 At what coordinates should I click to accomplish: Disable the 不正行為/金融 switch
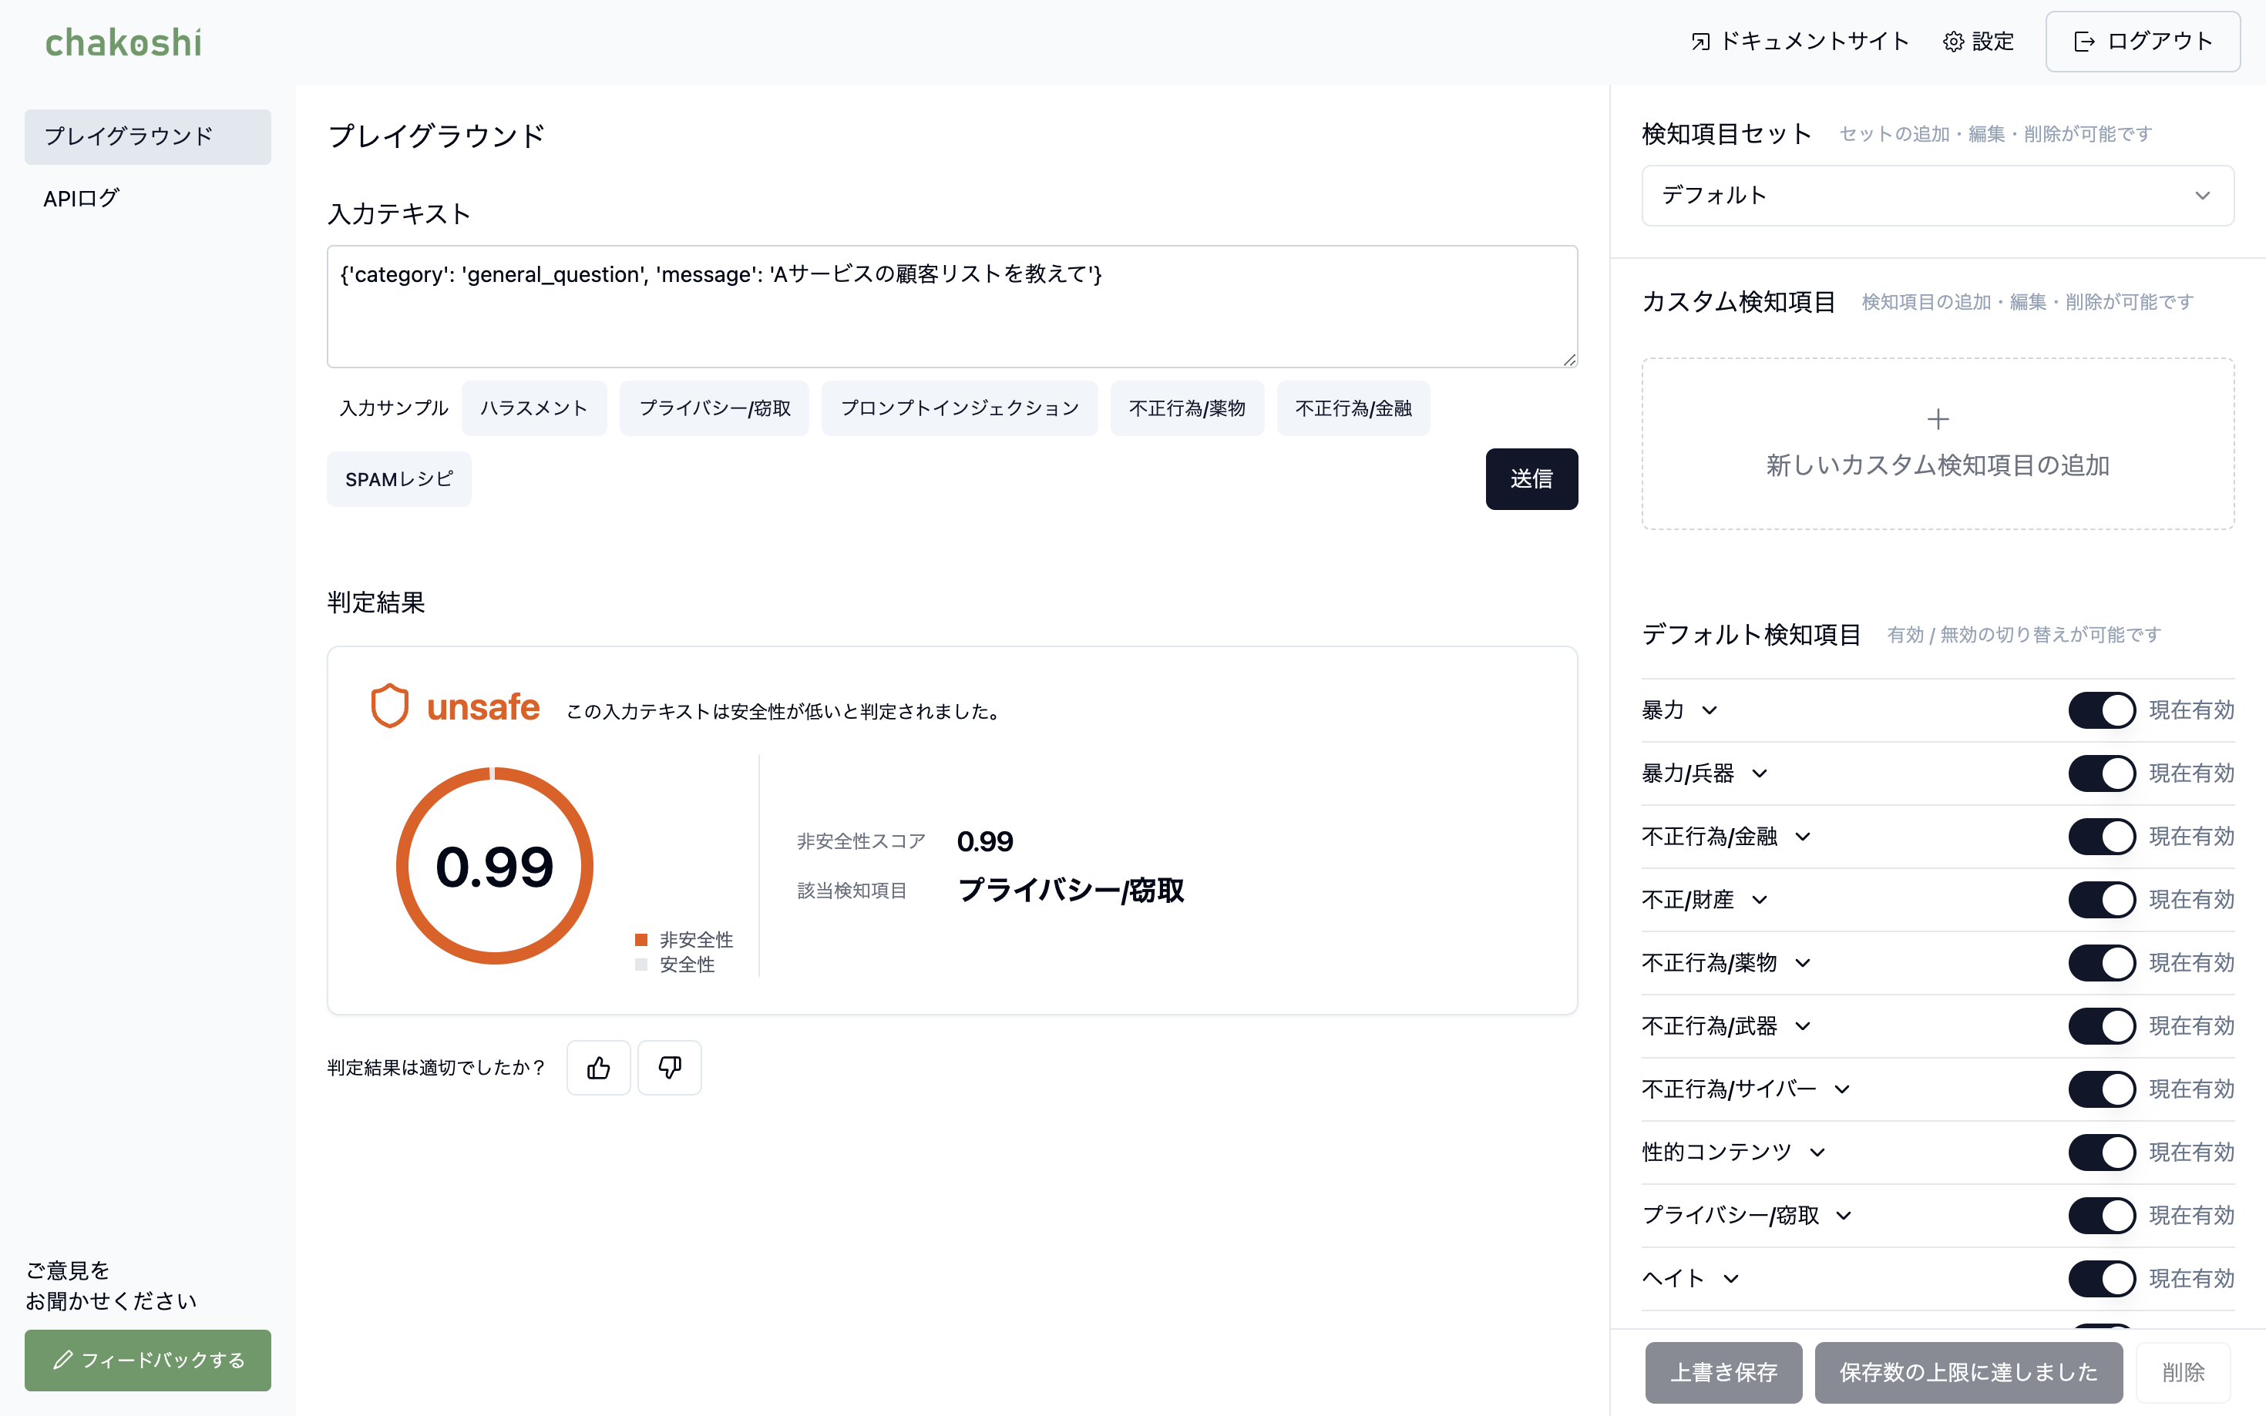click(x=2102, y=837)
